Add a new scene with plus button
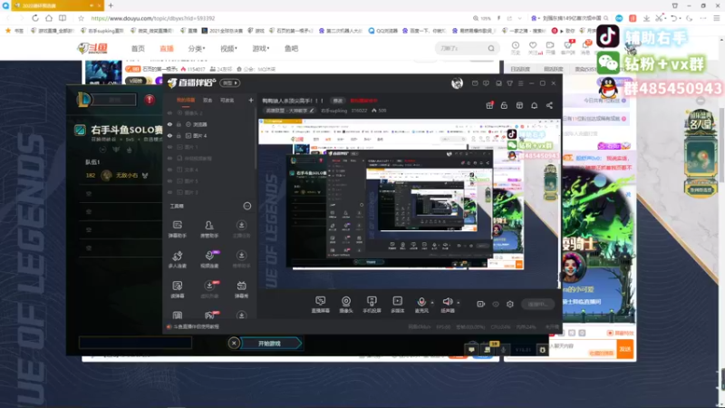The image size is (725, 408). coord(251,100)
